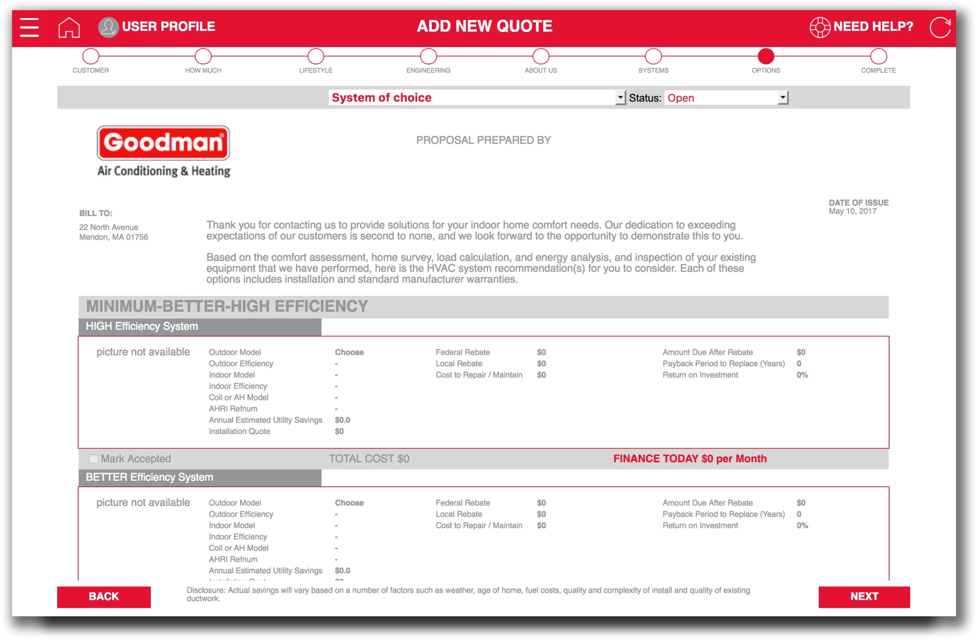Open the hamburger menu icon

29,27
